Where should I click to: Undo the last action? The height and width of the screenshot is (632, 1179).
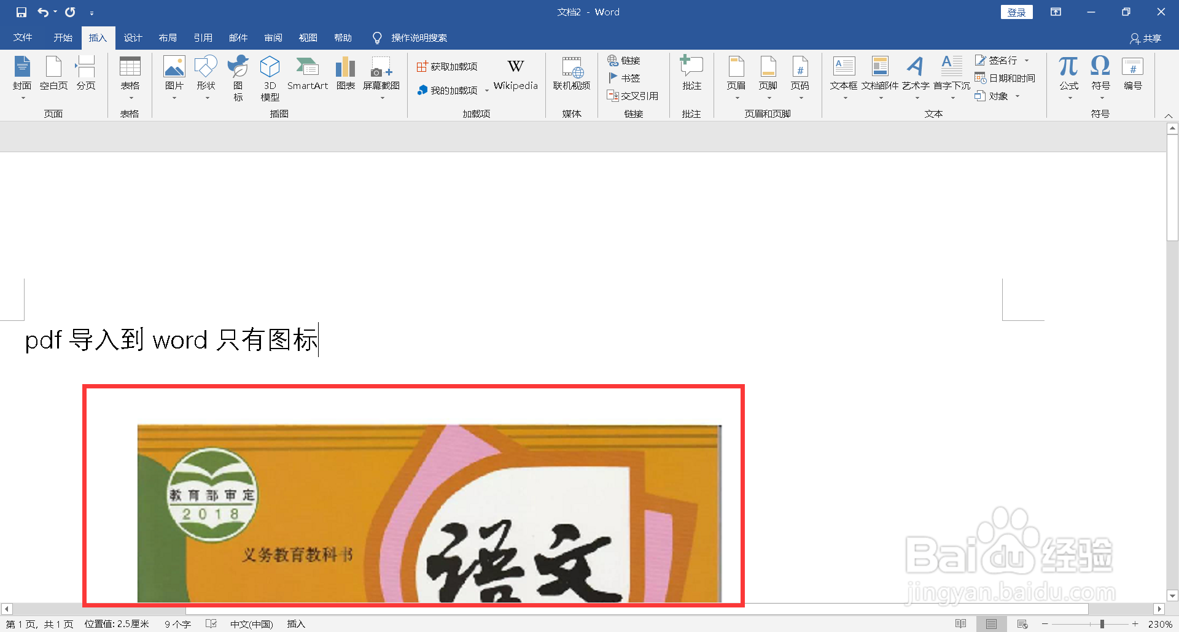(43, 12)
